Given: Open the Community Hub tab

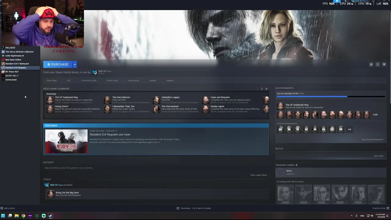Looking at the screenshot, I should coord(89,80).
